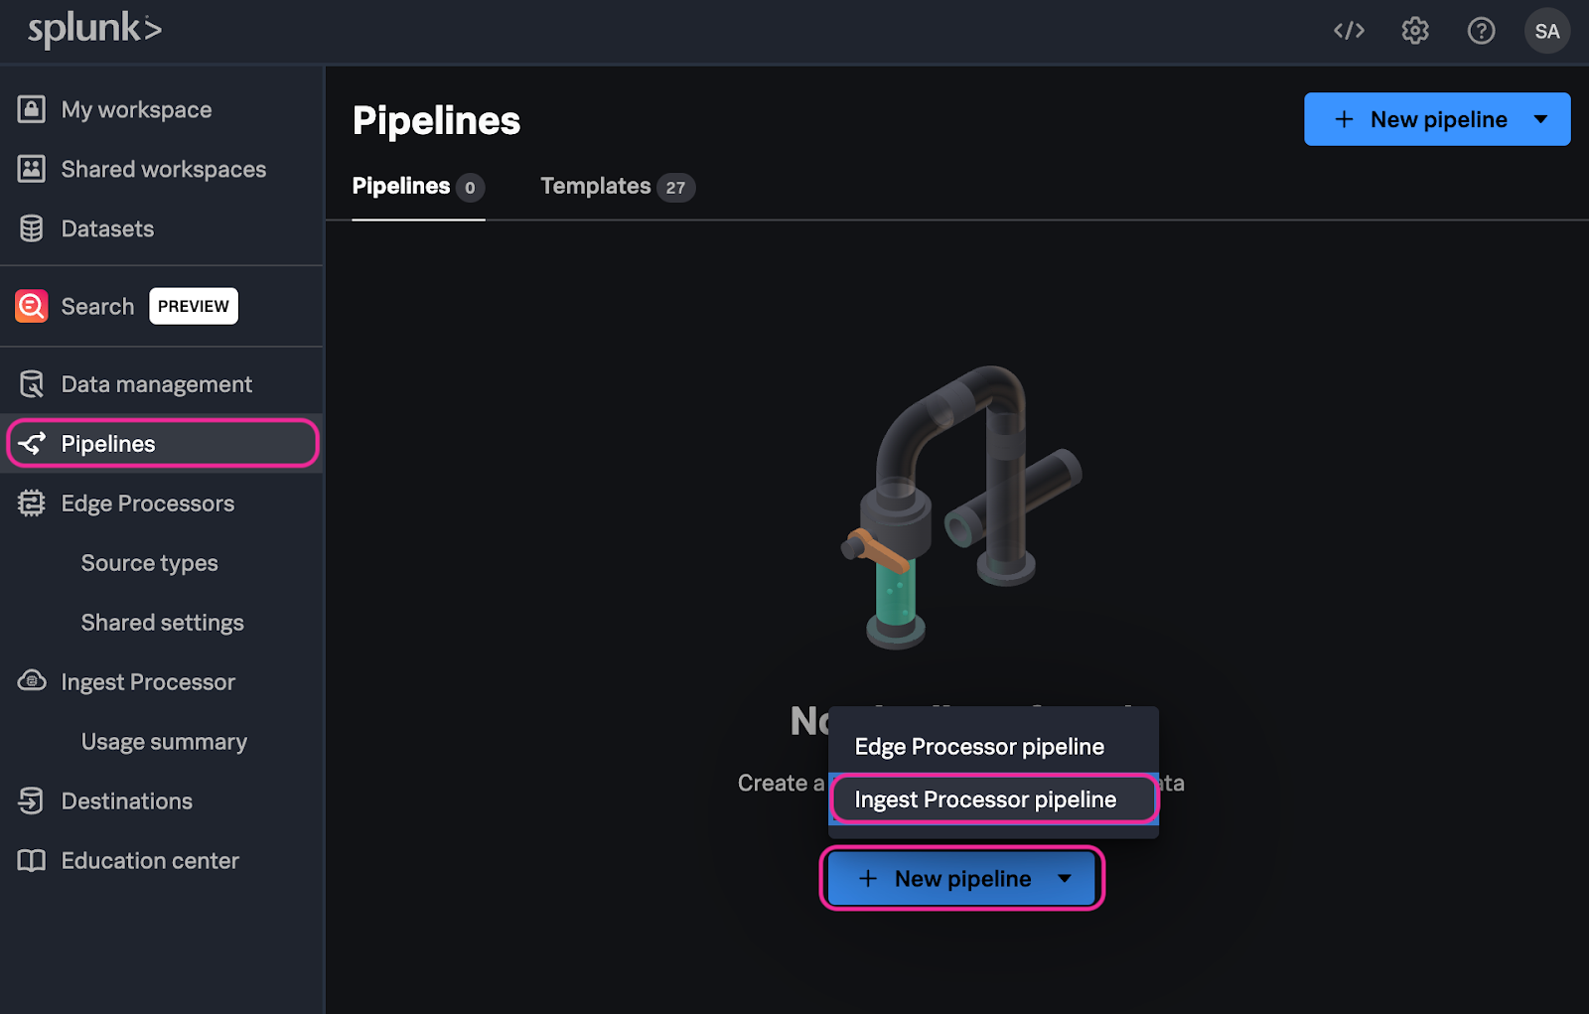The image size is (1589, 1014).
Task: Expand the center New pipeline button dropdown
Action: coord(1065,878)
